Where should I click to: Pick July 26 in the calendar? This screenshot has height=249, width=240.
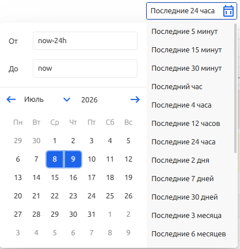click(x=128, y=196)
